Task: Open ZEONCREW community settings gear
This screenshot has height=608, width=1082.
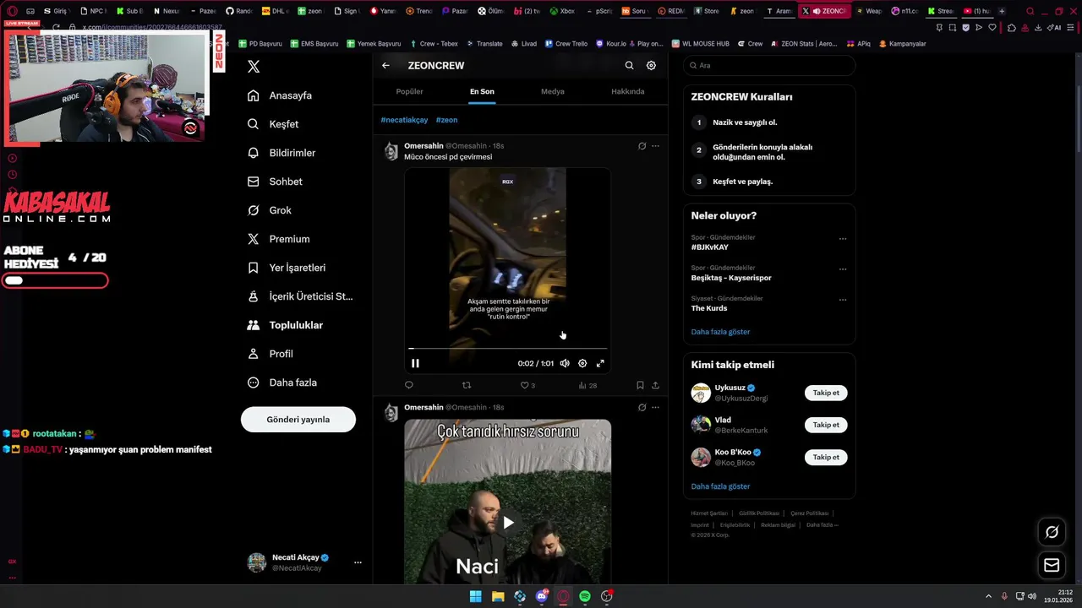Action: [651, 65]
